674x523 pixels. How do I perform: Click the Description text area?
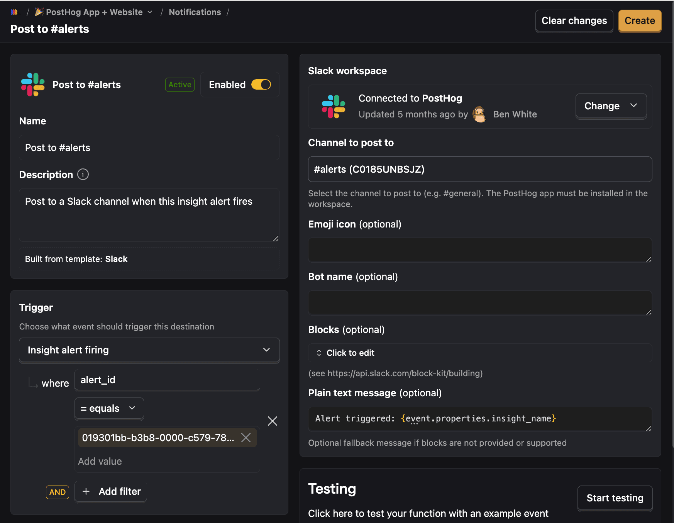tap(149, 215)
